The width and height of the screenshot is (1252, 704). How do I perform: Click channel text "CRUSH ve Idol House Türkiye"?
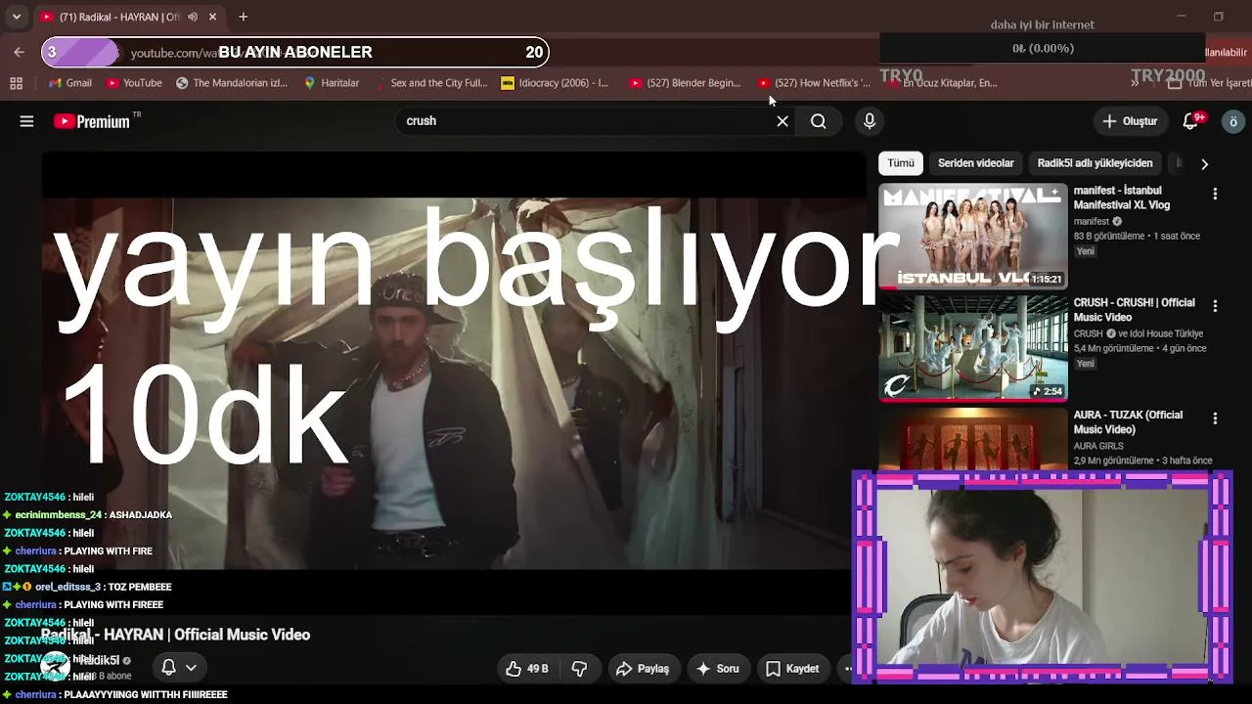[x=1139, y=333]
